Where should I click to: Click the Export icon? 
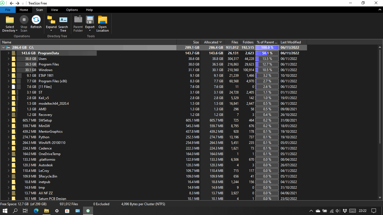(90, 20)
